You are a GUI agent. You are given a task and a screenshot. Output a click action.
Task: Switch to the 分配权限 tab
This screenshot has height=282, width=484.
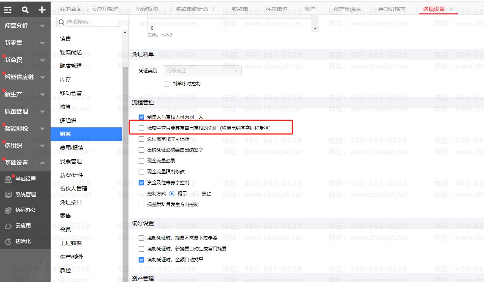(x=148, y=9)
